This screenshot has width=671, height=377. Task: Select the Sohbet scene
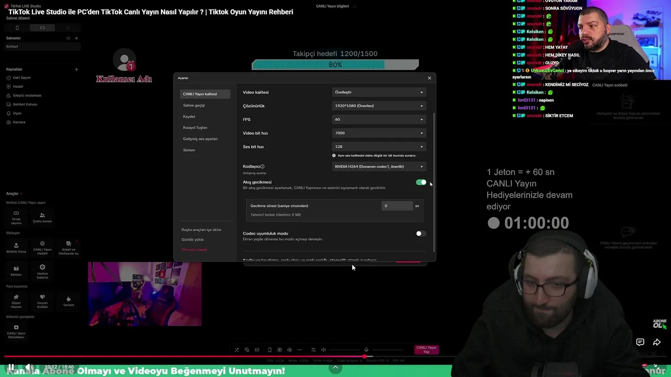point(42,47)
